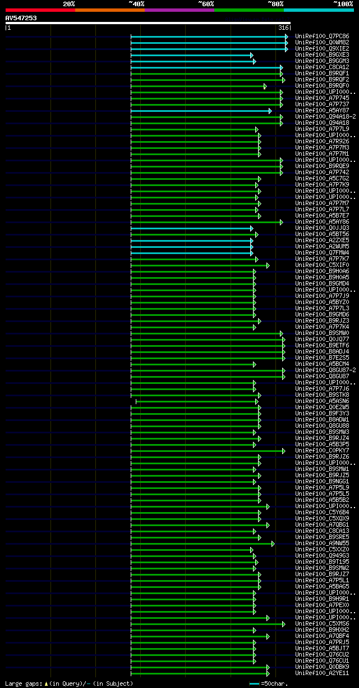Screen dimensions: 359x688
Task: Open hit UniRef100_B9GGM3
Action: click(322, 61)
